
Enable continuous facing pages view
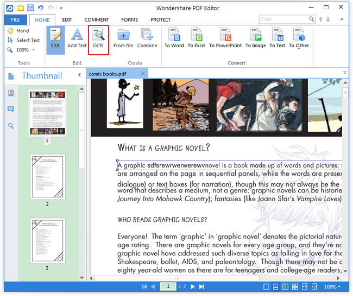295,287
